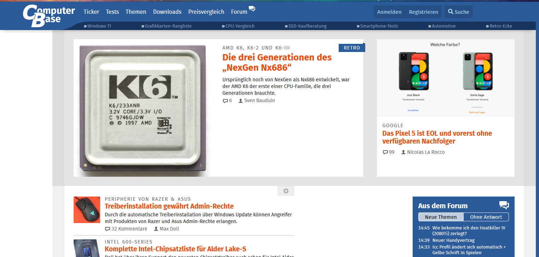Open the speech bubble icon beside Forum in the navigation
The width and height of the screenshot is (539, 257).
pyautogui.click(x=252, y=9)
